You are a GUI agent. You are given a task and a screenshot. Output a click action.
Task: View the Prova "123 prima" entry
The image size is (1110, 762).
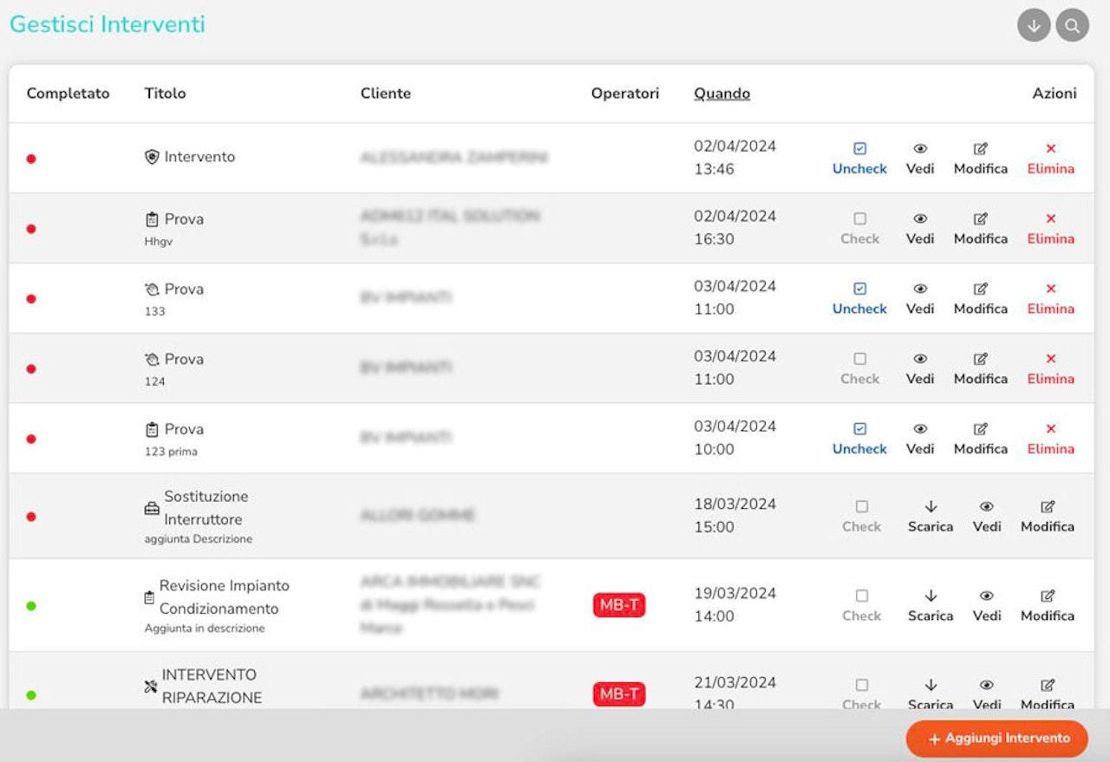click(920, 440)
